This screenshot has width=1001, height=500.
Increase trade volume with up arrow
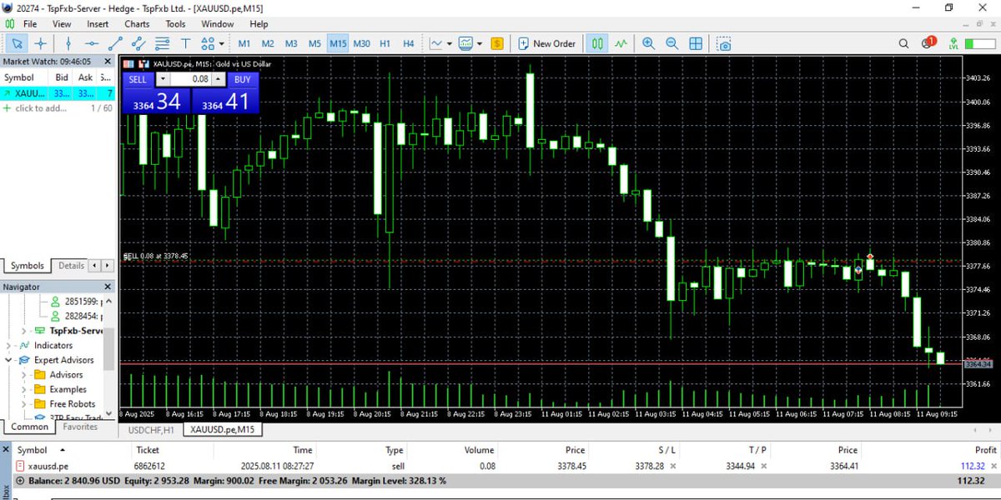[x=219, y=79]
